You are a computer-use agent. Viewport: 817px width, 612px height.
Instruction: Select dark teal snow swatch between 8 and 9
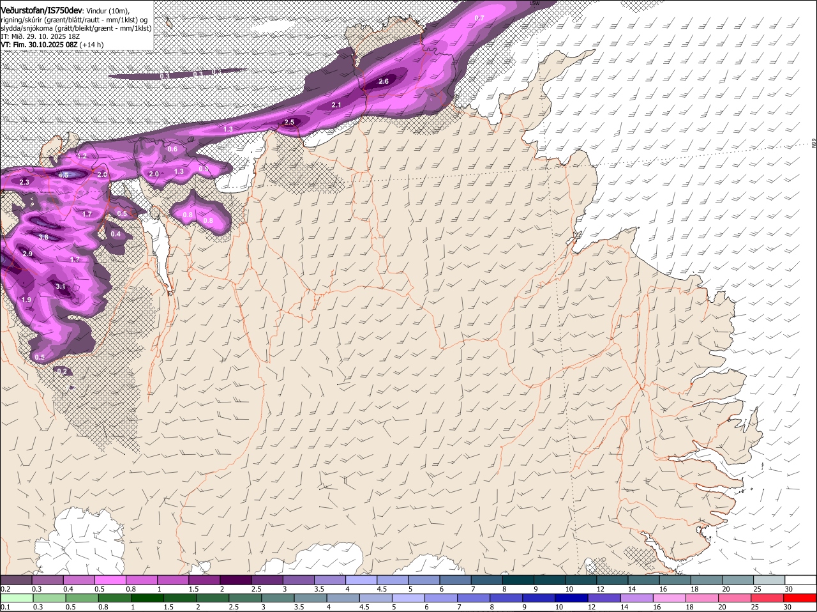click(518, 579)
